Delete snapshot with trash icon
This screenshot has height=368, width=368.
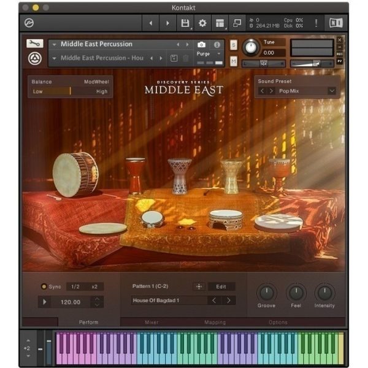(186, 58)
